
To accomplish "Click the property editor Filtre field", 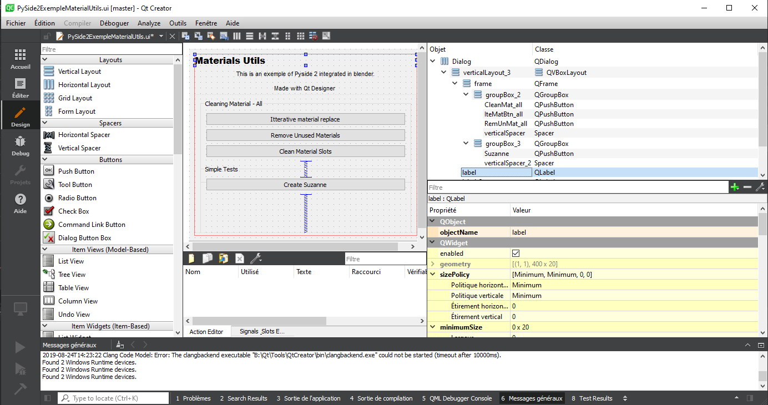I will [578, 188].
